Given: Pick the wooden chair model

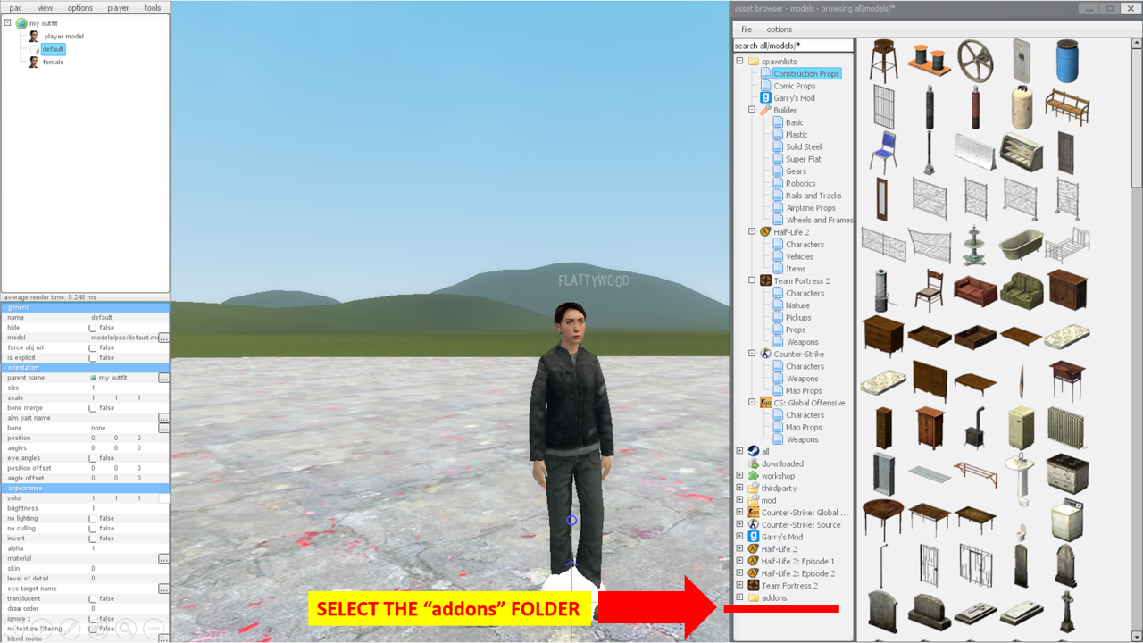Looking at the screenshot, I should 930,290.
